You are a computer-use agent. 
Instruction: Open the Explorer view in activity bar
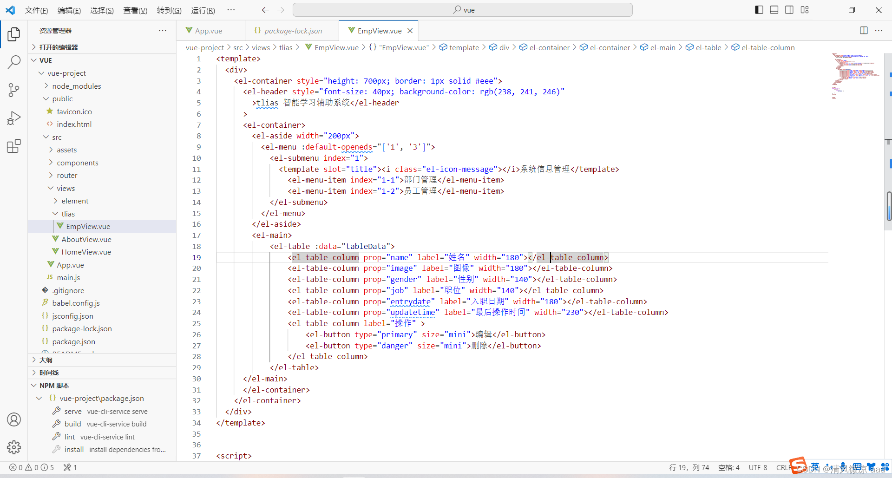pos(14,34)
